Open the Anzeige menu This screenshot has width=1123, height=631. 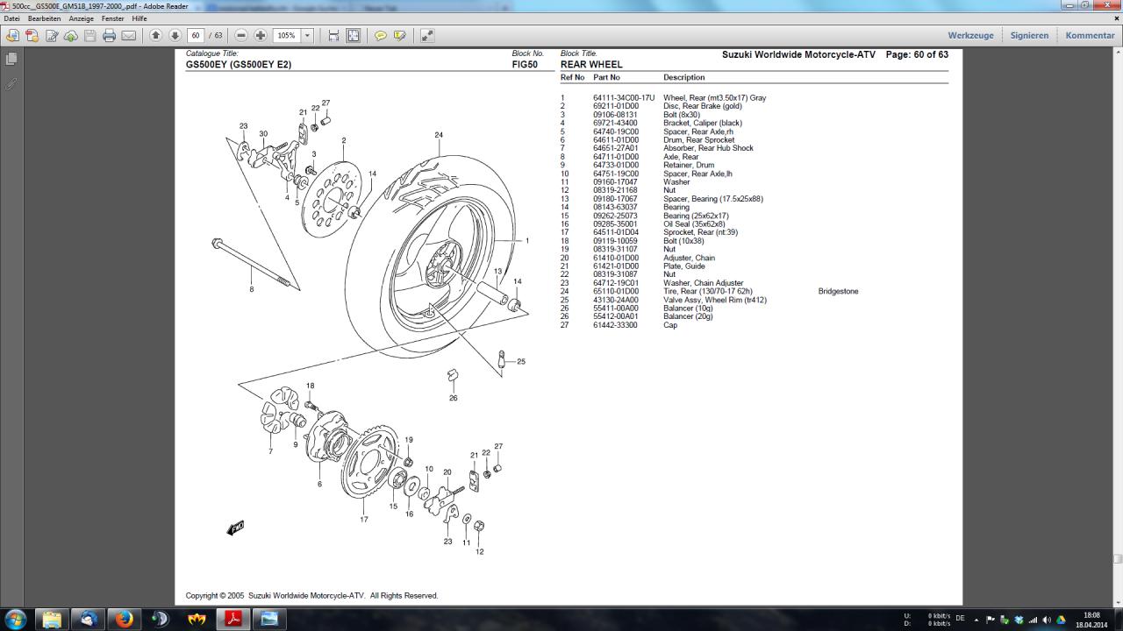click(x=81, y=18)
